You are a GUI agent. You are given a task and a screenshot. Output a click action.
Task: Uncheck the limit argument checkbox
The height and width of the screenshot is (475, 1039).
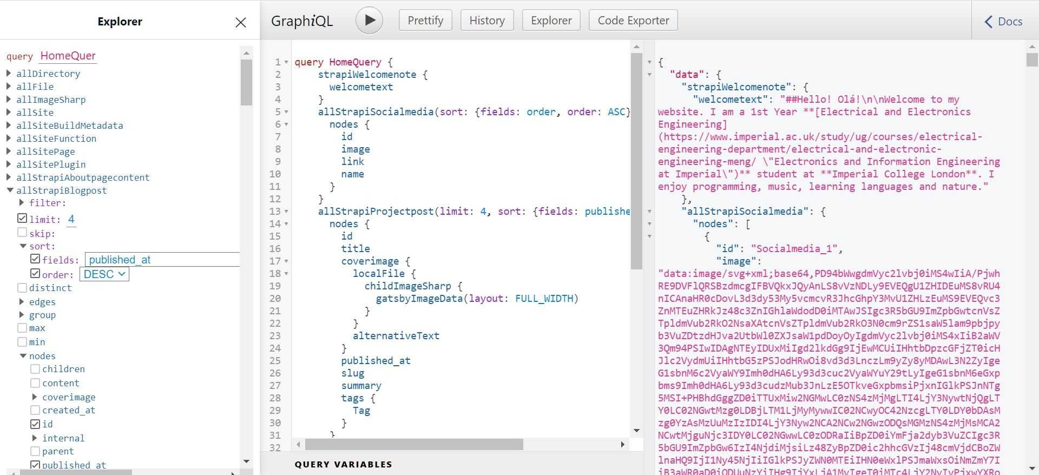pos(22,219)
